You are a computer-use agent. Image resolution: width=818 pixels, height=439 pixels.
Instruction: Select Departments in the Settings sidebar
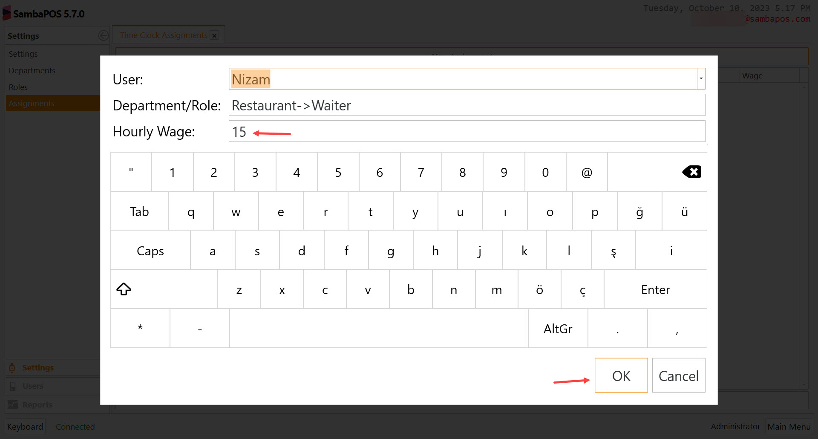pyautogui.click(x=32, y=70)
